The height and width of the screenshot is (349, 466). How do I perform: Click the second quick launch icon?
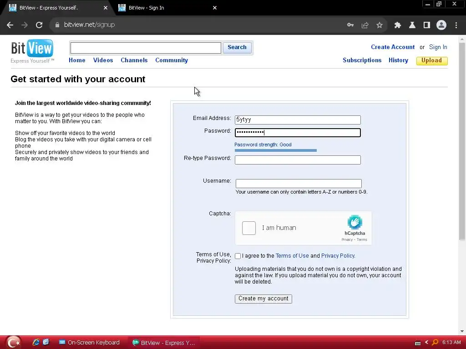[46, 342]
